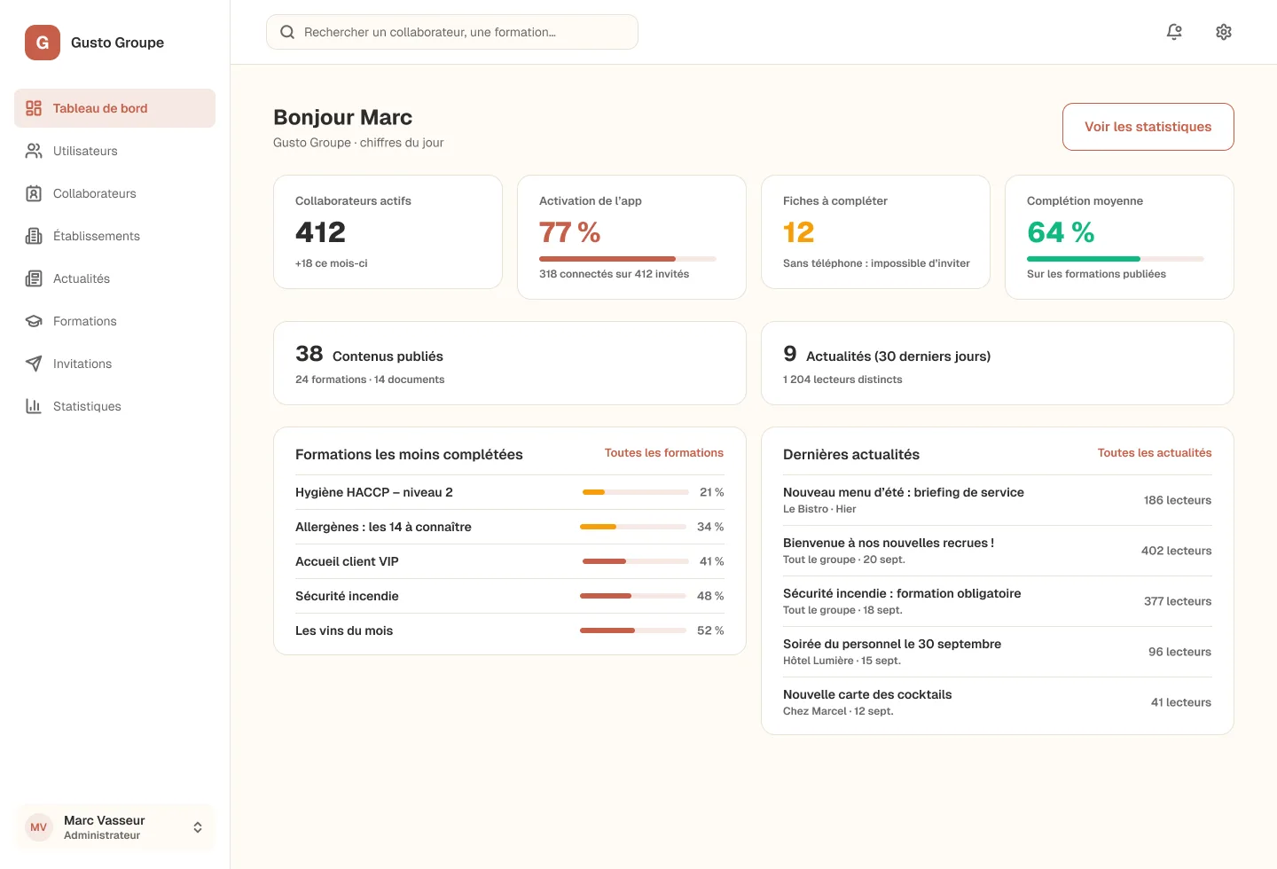Open the Contenus publiés card

click(x=510, y=363)
